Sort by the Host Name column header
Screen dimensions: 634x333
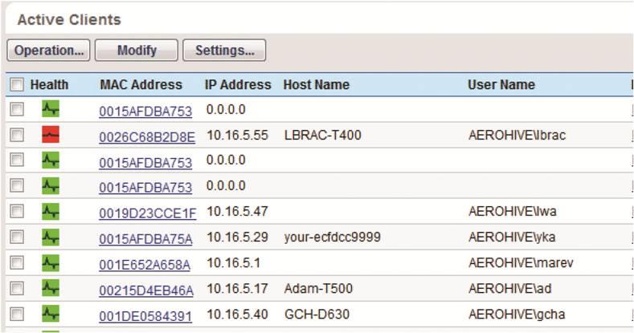pos(316,84)
